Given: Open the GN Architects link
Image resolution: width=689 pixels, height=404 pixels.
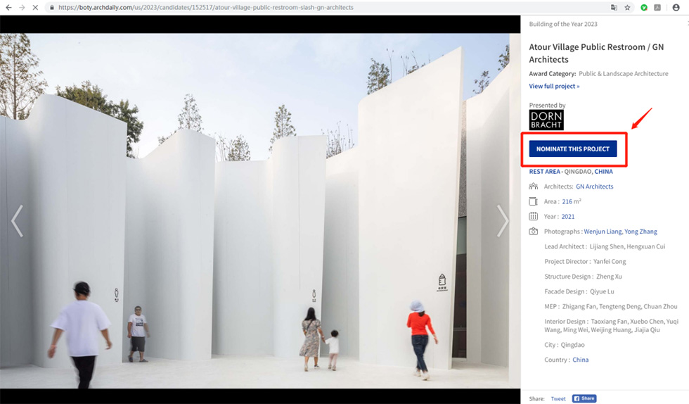Looking at the screenshot, I should 594,187.
